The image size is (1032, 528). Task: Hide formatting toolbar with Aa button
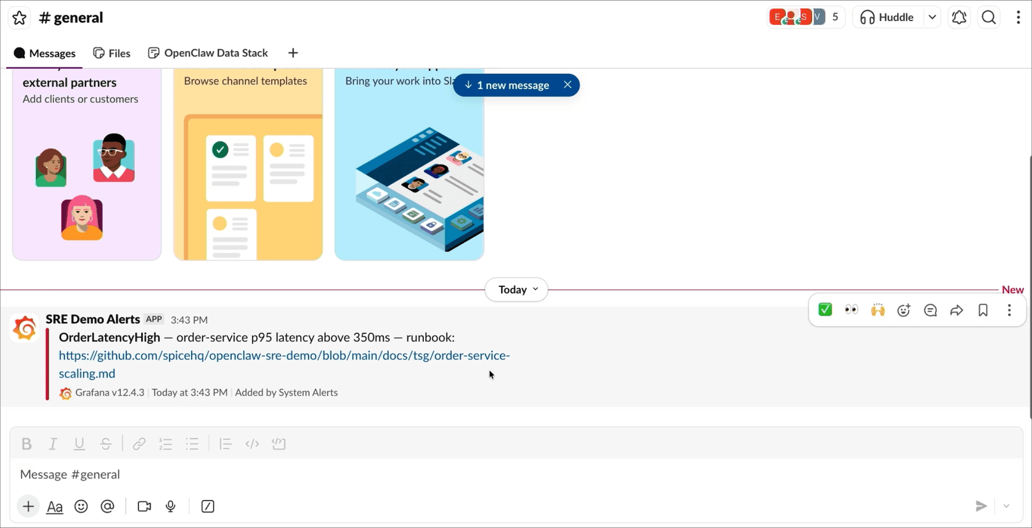(54, 506)
